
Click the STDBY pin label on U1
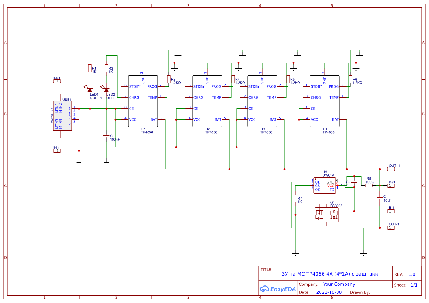click(x=135, y=86)
